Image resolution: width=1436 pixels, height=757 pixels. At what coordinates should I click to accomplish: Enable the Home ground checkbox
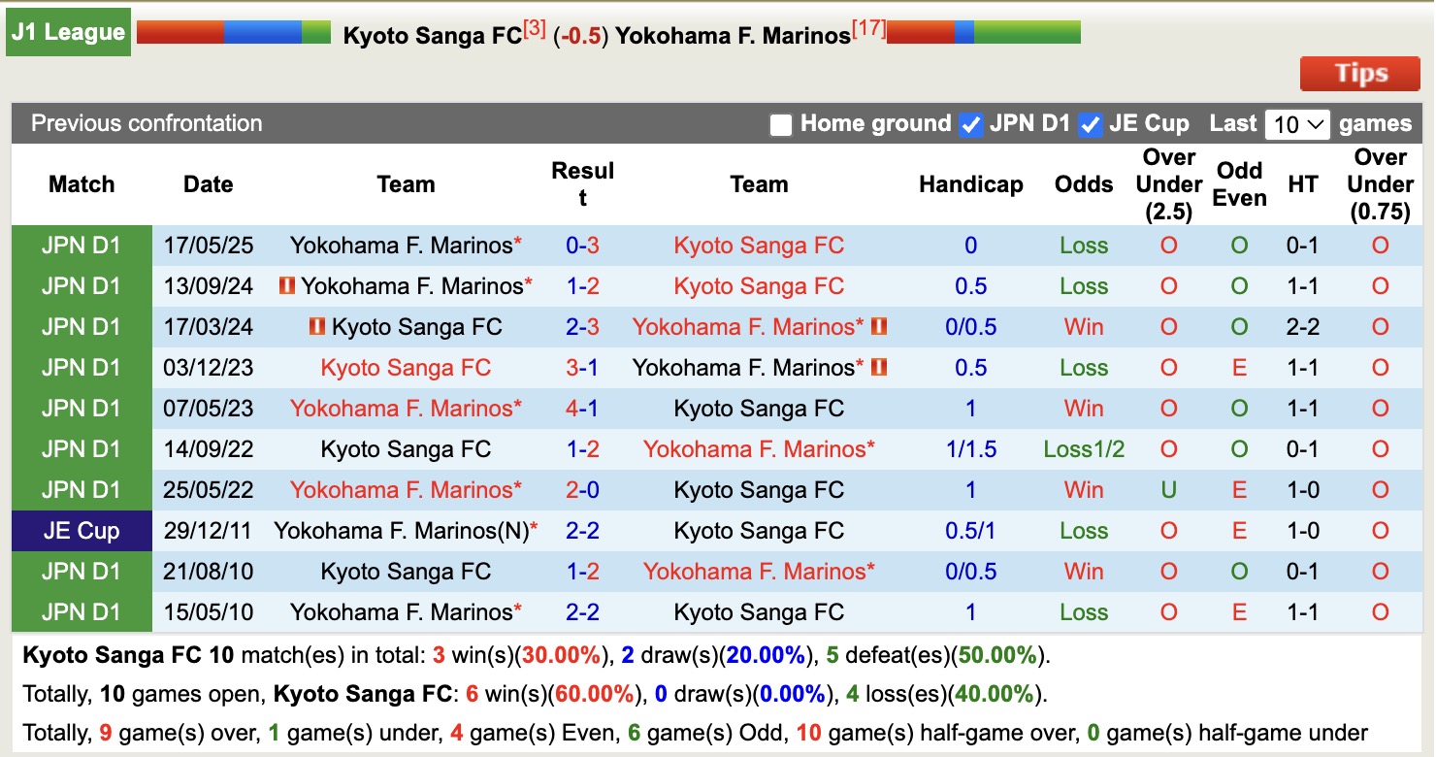(780, 123)
